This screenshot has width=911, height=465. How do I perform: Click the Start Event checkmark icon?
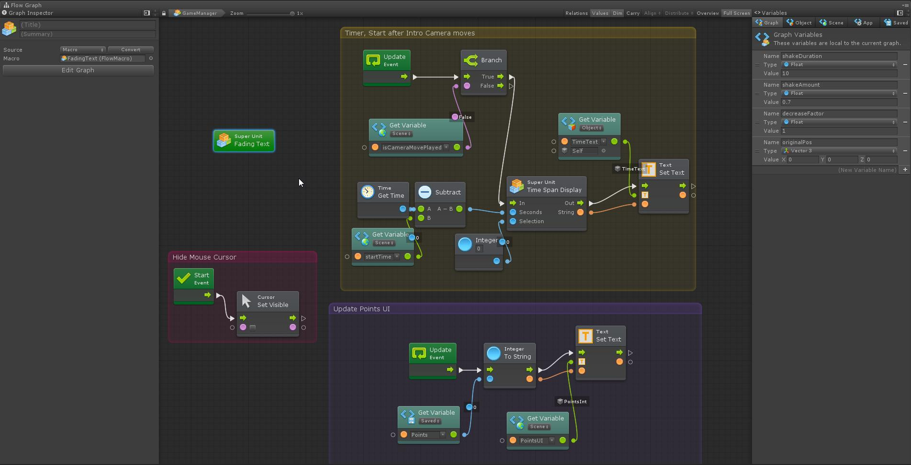coord(184,278)
